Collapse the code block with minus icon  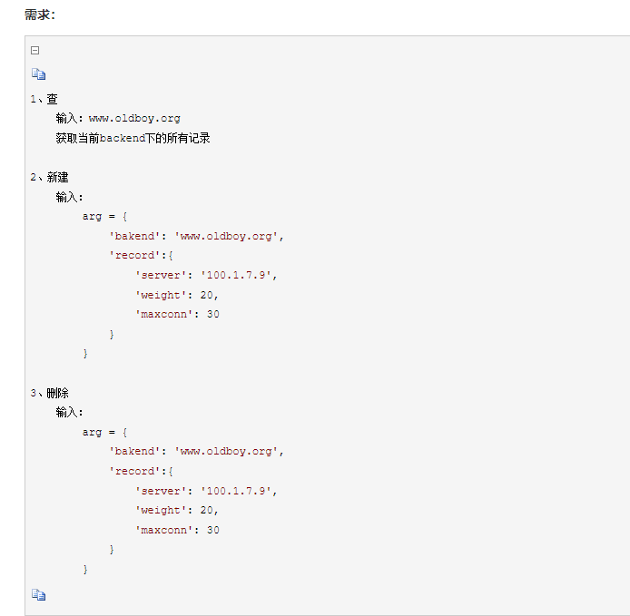(x=35, y=51)
